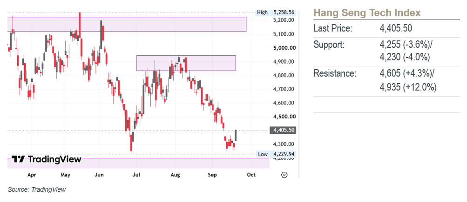Click the Sep date axis label
467x202 pixels.
pos(212,175)
